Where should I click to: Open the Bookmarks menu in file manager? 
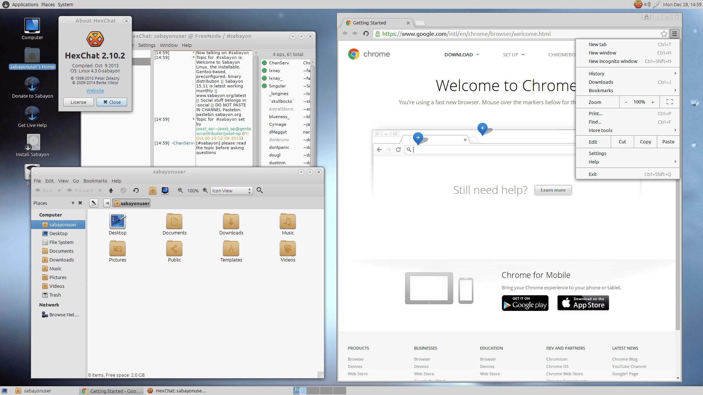[95, 181]
